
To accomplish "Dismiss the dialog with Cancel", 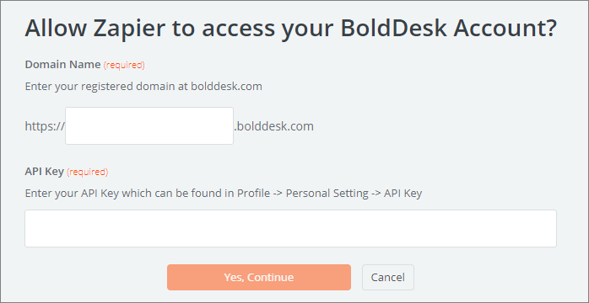I will 388,277.
